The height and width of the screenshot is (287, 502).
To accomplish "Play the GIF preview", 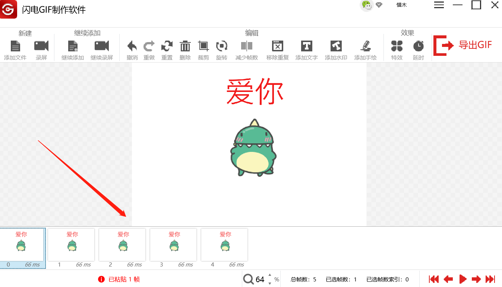I will click(x=463, y=279).
